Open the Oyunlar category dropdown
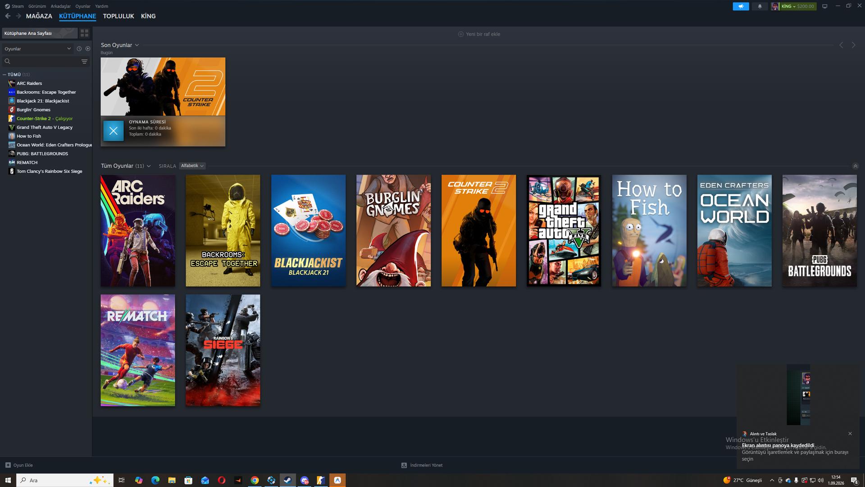 pos(38,49)
